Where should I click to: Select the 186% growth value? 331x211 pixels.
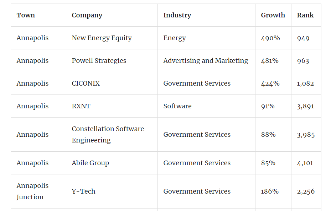coord(270,191)
